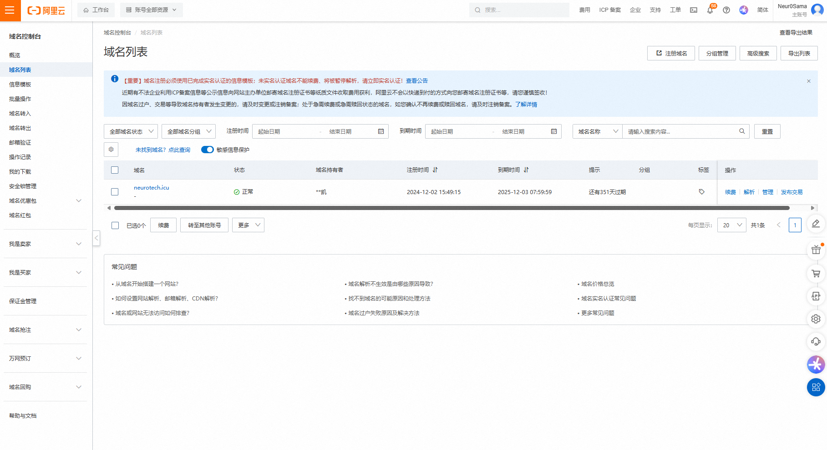
Task: Click the horizontal scrollbar under the table
Action: 452,208
